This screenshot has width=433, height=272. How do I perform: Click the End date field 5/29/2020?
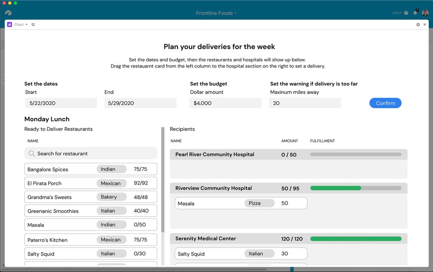click(140, 103)
